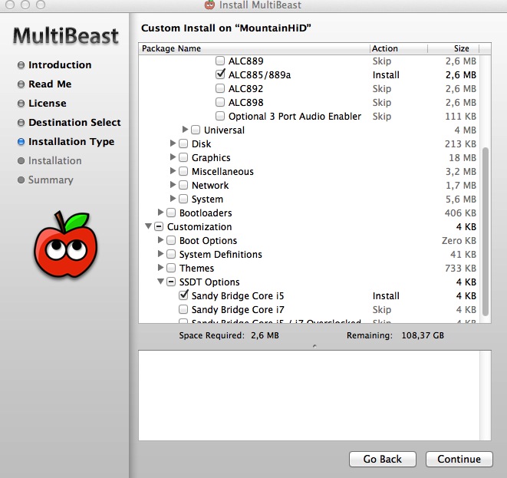
Task: Select the Introduction step in sidebar
Action: [x=60, y=64]
